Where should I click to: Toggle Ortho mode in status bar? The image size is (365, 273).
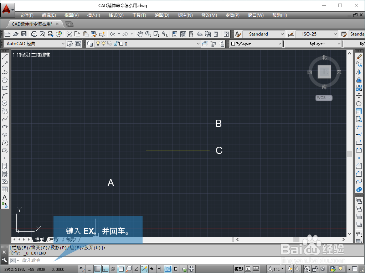105,269
